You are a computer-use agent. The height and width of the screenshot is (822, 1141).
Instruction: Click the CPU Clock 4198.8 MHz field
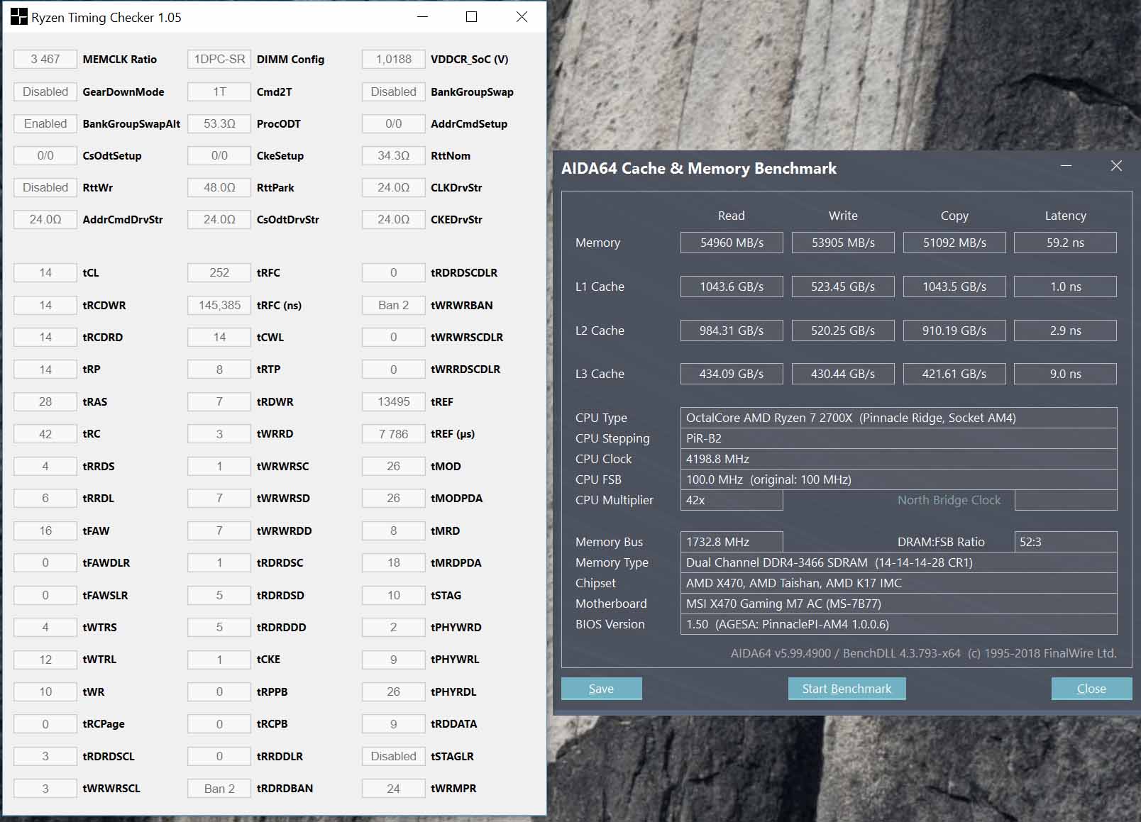coord(898,459)
